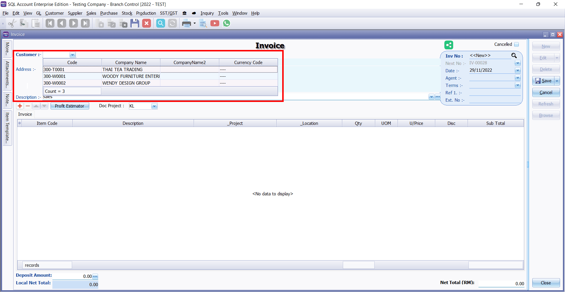Click the Ref 1 input field
Viewport: 565px width, 292px height.
point(495,93)
